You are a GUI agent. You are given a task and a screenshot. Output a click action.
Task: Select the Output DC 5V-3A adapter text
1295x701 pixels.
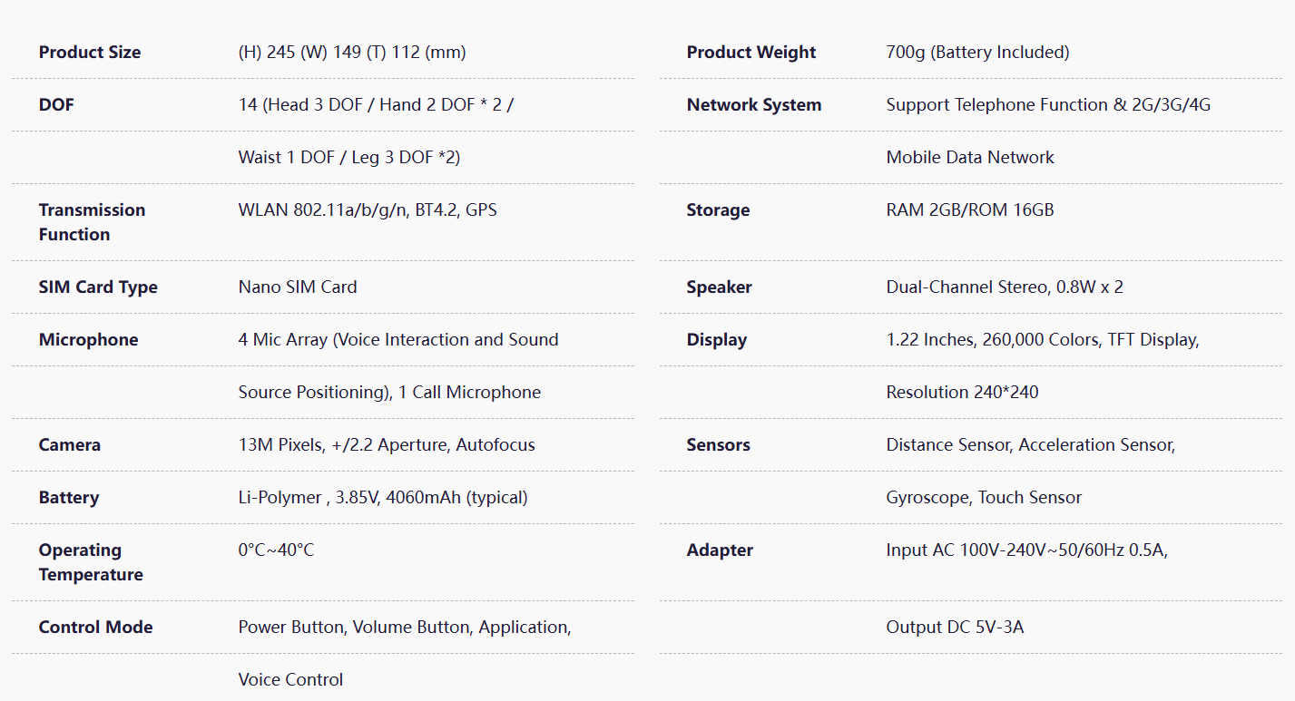(x=956, y=628)
